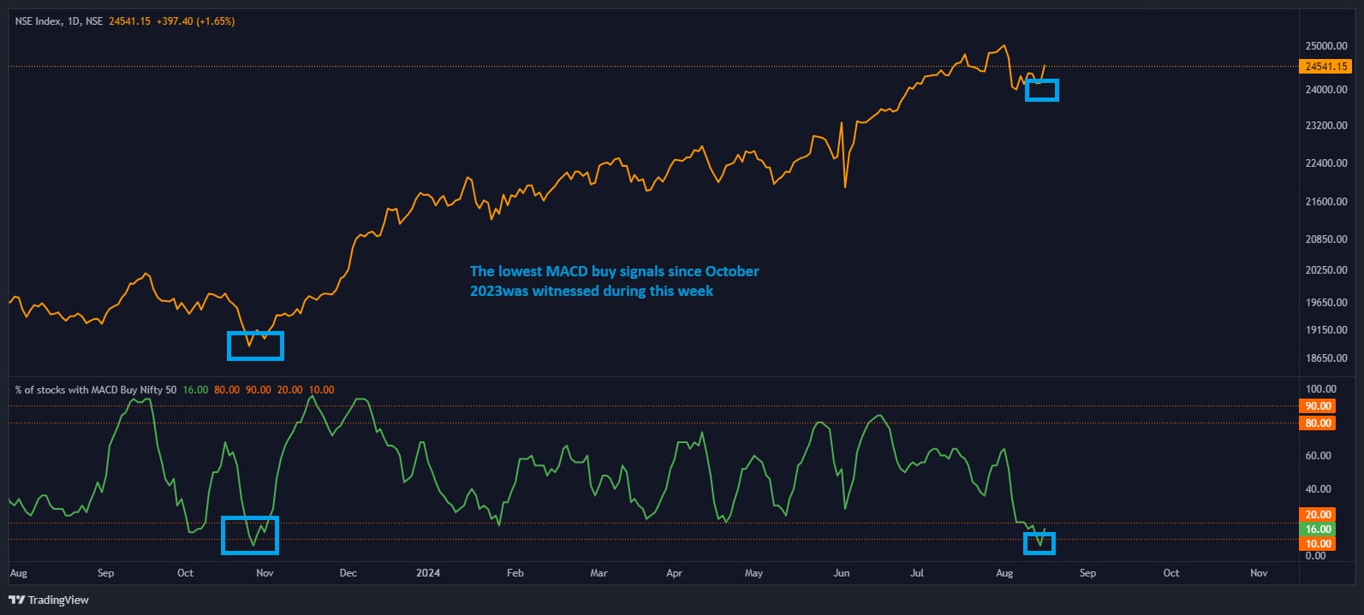Click the orange 80.00 level label
Screen dimensions: 1364x615
[1318, 423]
